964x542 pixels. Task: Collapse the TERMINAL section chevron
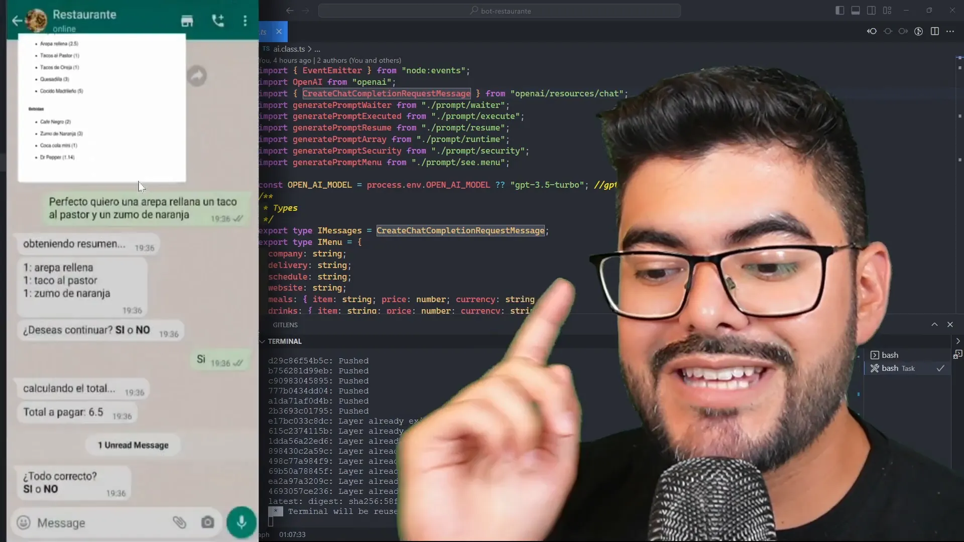262,341
